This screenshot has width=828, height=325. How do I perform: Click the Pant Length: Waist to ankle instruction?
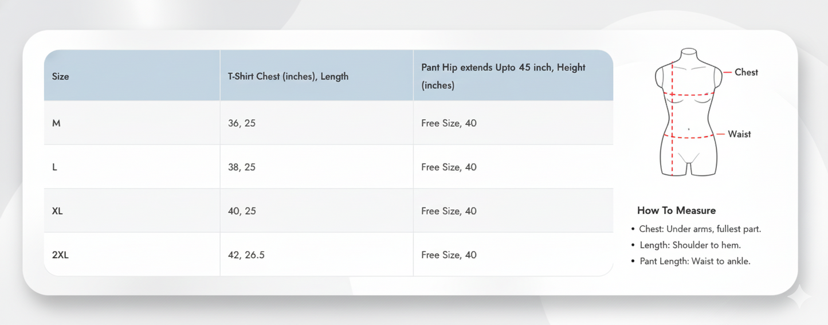694,261
